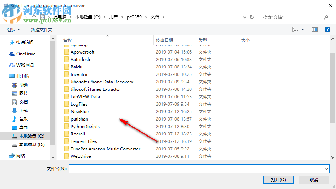Select the Python Scripts folder
The image size is (336, 189).
pos(85,127)
